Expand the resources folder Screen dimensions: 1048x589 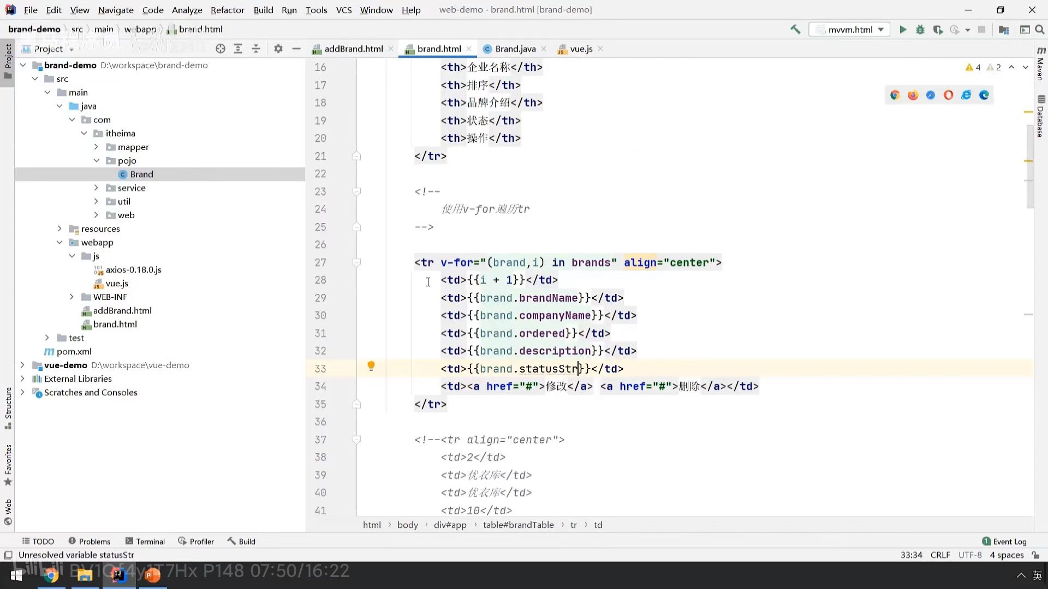pyautogui.click(x=59, y=229)
